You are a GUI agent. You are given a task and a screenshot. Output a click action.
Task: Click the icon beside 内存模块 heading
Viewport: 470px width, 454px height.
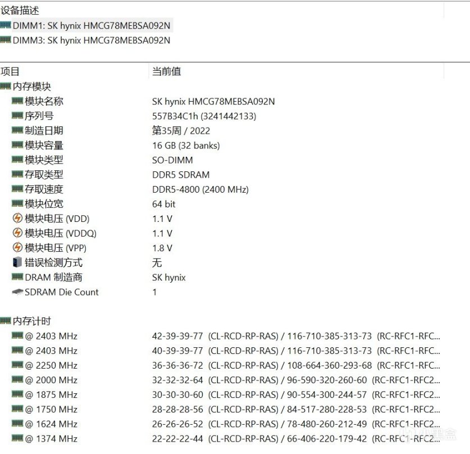6,87
